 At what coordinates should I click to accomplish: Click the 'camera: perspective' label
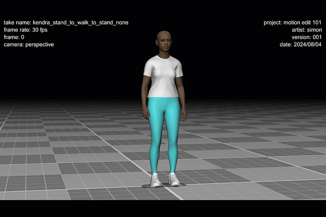click(29, 45)
